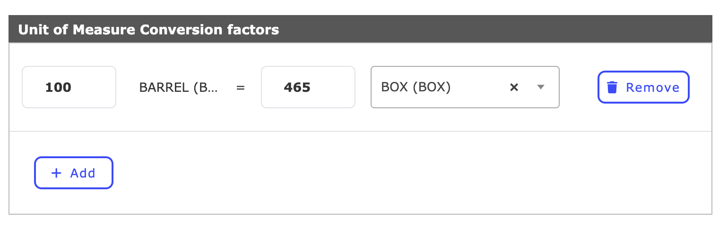Image resolution: width=728 pixels, height=226 pixels.
Task: Click the plus icon on Add button
Action: [56, 173]
